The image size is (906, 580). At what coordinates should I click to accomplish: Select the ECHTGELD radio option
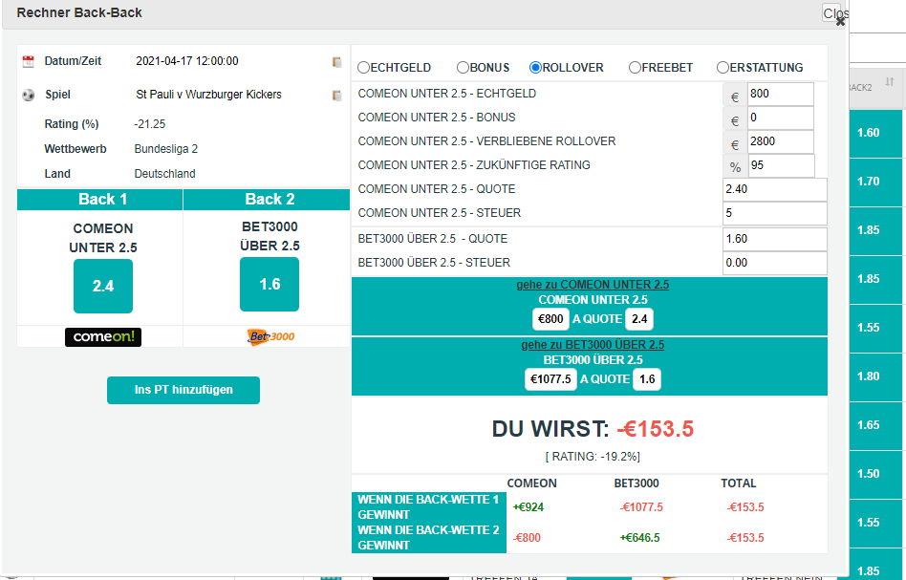coord(363,68)
